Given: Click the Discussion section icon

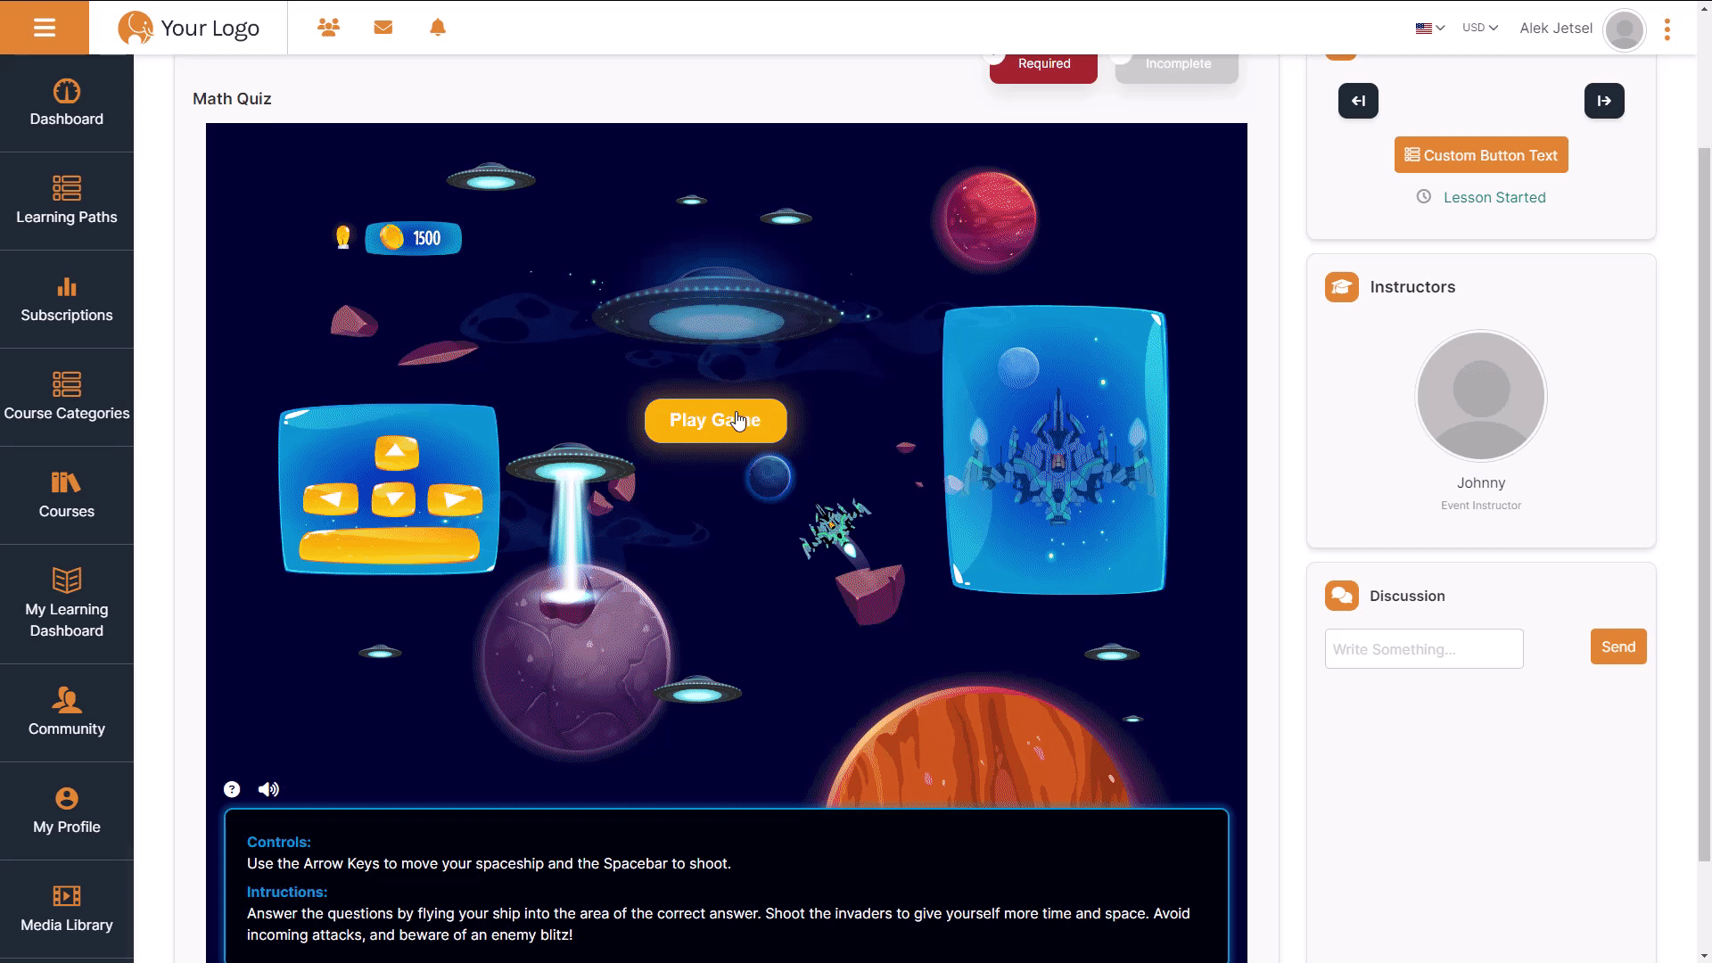Looking at the screenshot, I should tap(1342, 596).
